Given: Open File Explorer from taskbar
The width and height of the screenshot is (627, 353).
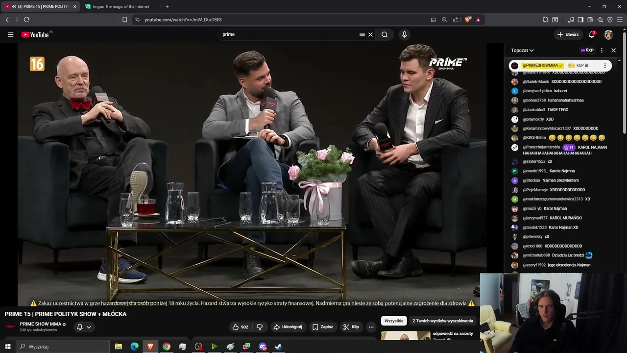Looking at the screenshot, I should tap(119, 347).
